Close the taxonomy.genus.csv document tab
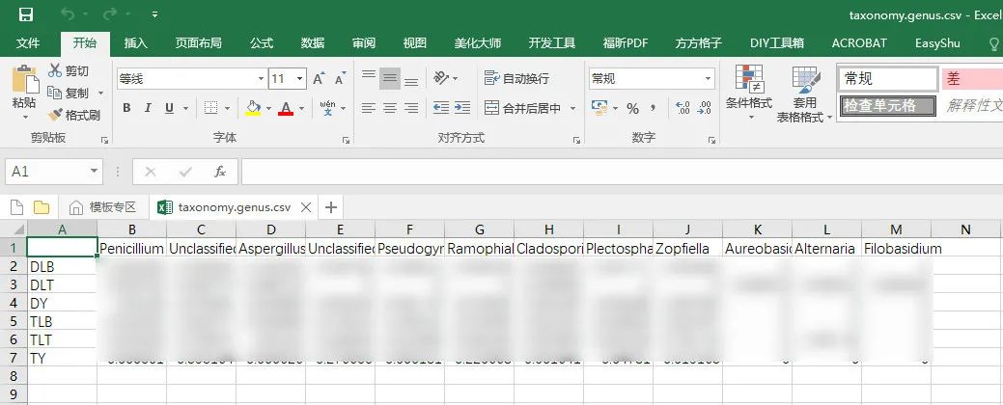The height and width of the screenshot is (405, 1003). [306, 207]
